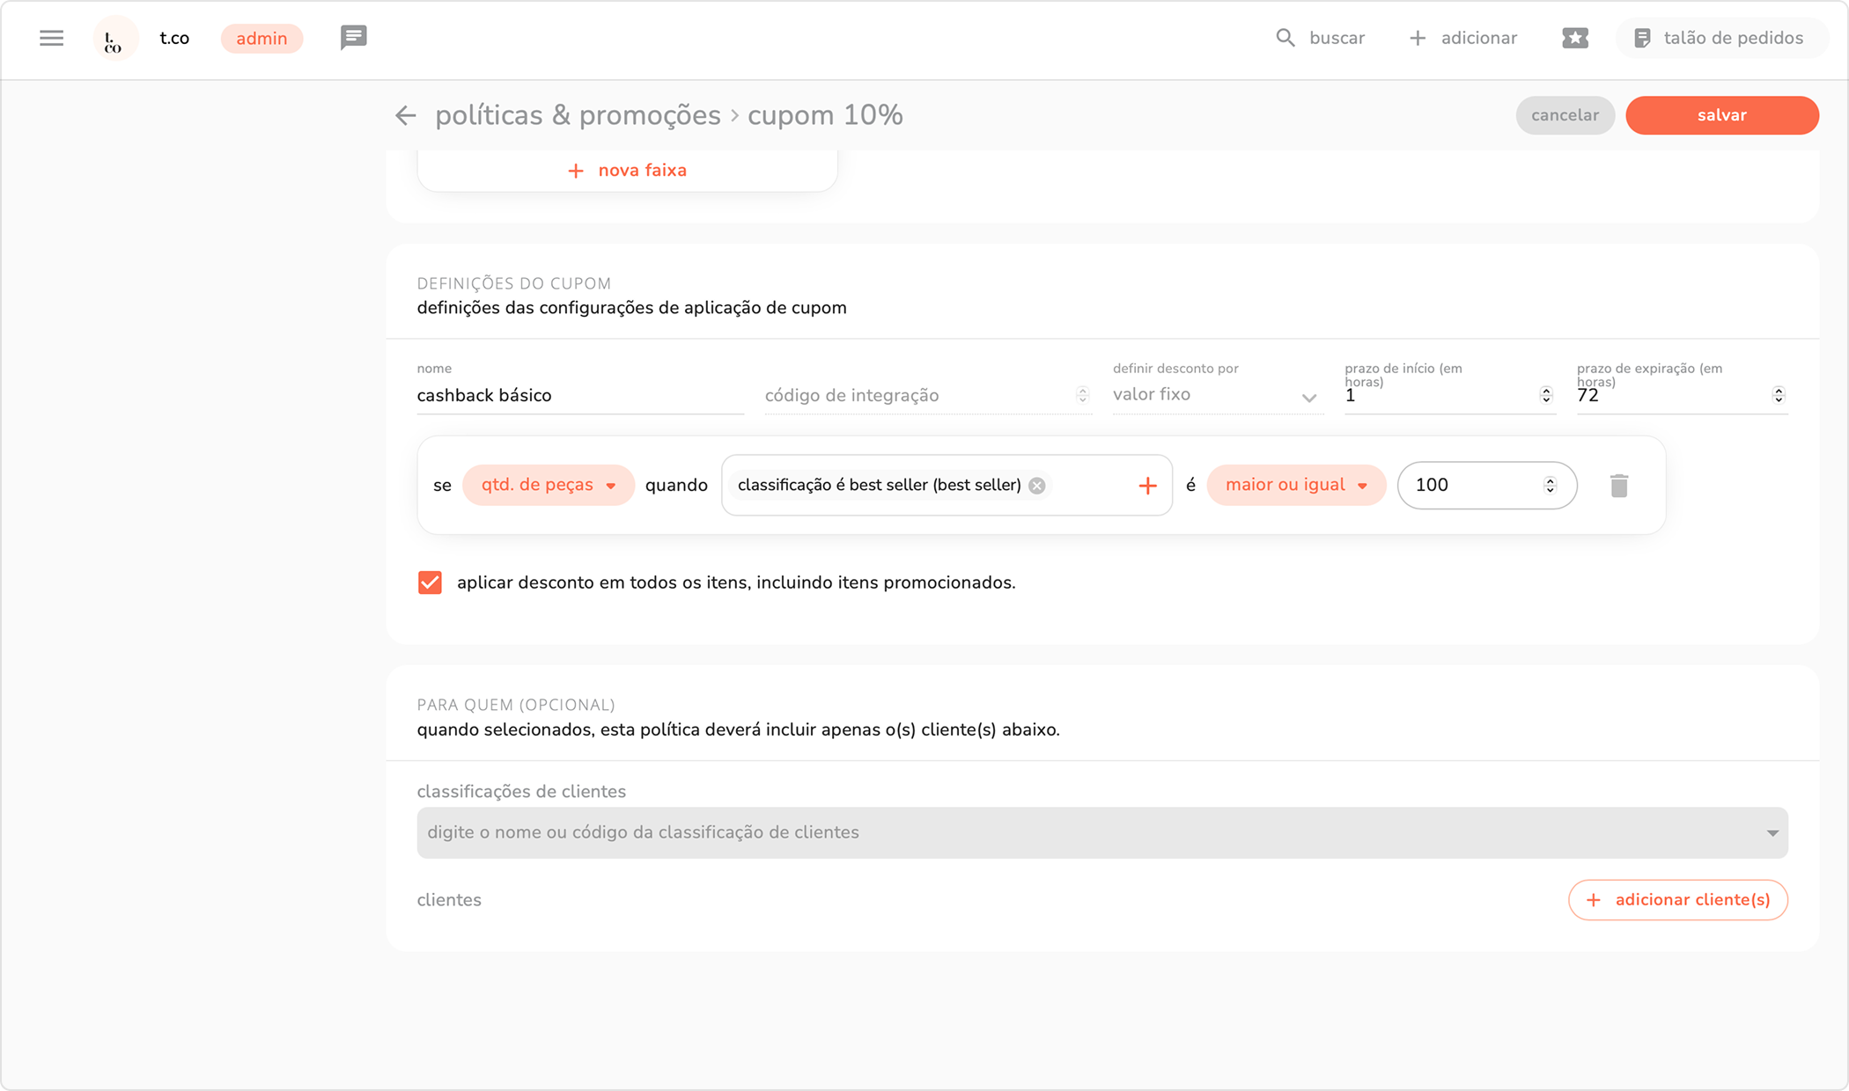The width and height of the screenshot is (1849, 1091).
Task: Open the chat messages icon
Action: click(x=353, y=37)
